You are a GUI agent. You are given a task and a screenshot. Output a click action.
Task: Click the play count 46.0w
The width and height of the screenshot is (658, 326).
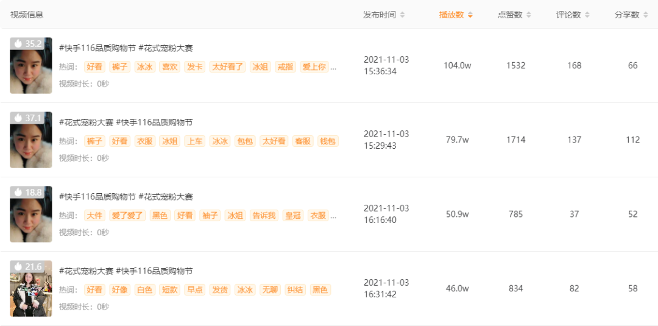click(x=458, y=289)
